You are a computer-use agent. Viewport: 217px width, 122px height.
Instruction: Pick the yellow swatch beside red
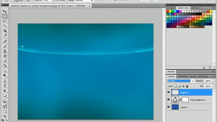[170, 12]
